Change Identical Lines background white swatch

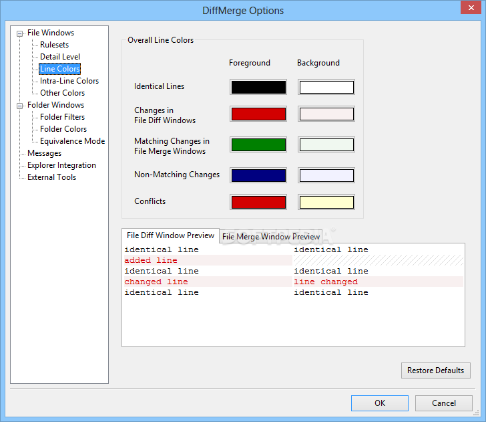click(326, 87)
